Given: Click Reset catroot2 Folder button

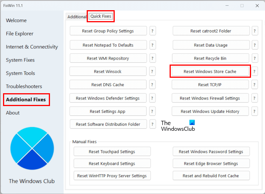Looking at the screenshot, I should pyautogui.click(x=211, y=31).
